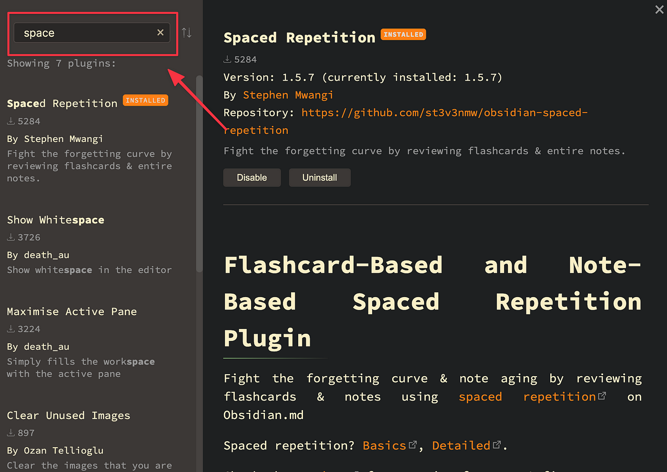
Task: Click the download icon beside 3224
Action: (x=11, y=328)
